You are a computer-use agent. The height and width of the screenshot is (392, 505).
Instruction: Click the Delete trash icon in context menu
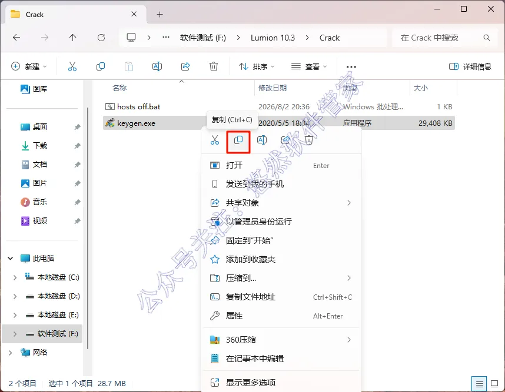coord(309,140)
